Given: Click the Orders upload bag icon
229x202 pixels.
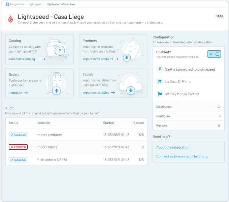Looking at the screenshot, I should [57, 90].
